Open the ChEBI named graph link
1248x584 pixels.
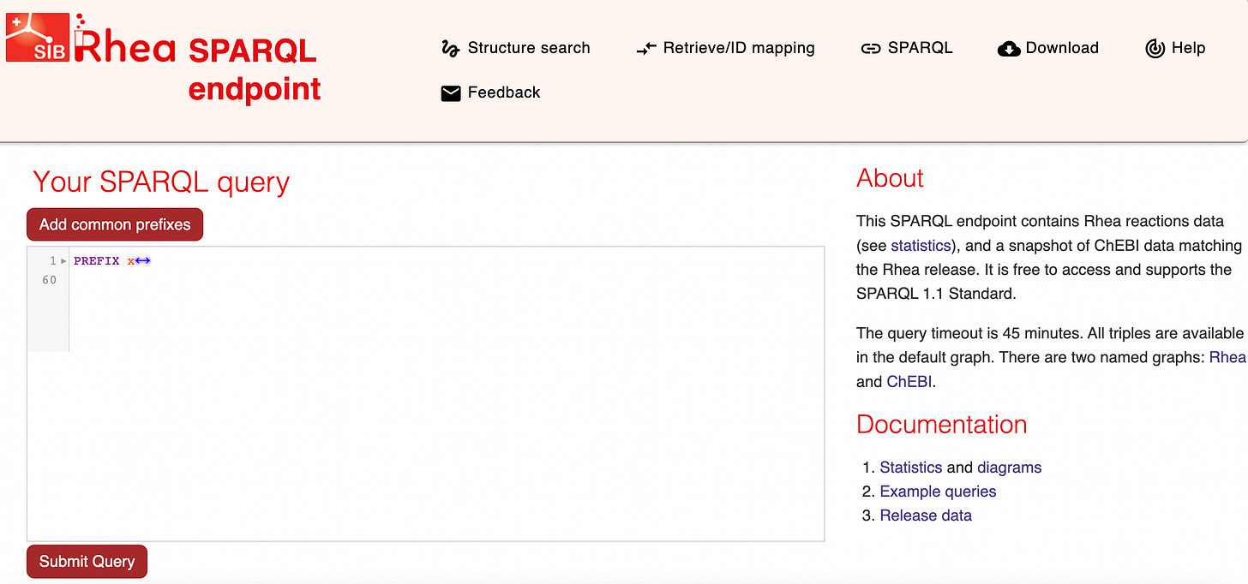tap(909, 381)
